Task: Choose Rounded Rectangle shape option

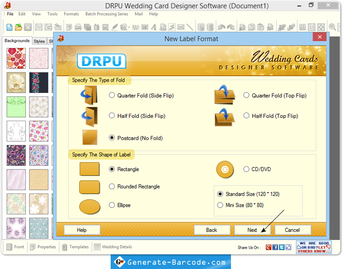Action: pos(112,187)
